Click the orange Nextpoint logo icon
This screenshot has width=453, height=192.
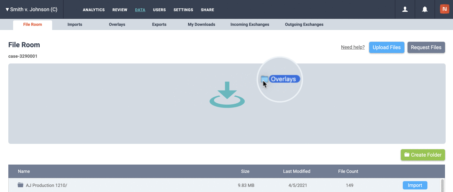pyautogui.click(x=445, y=9)
